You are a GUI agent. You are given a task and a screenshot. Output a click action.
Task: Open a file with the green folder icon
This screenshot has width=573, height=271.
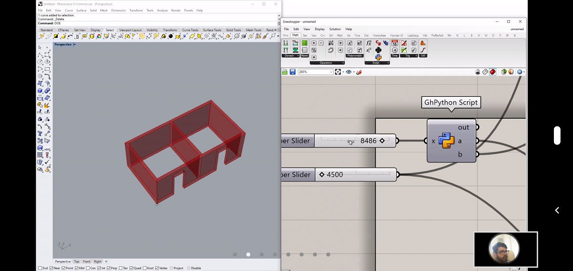point(285,72)
